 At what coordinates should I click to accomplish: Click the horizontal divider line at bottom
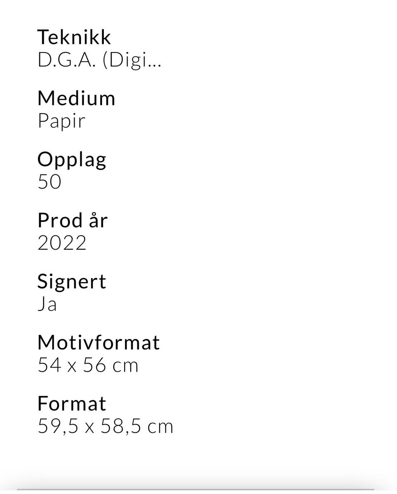[x=195, y=489]
